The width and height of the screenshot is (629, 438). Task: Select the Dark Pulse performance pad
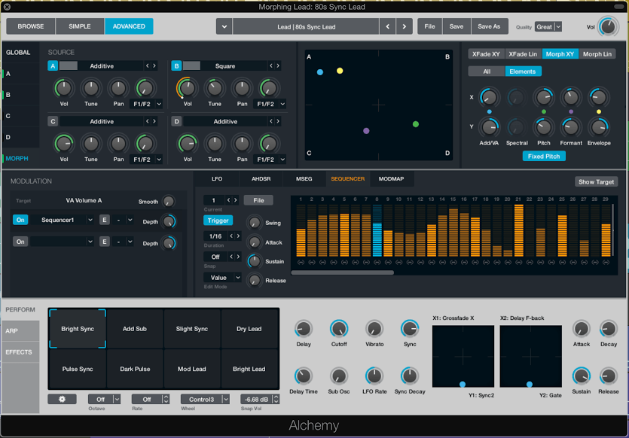pyautogui.click(x=135, y=369)
